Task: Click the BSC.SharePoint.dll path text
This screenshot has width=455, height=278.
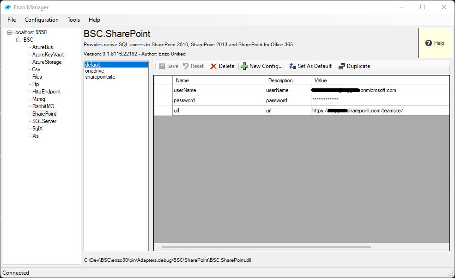Action: (x=167, y=260)
